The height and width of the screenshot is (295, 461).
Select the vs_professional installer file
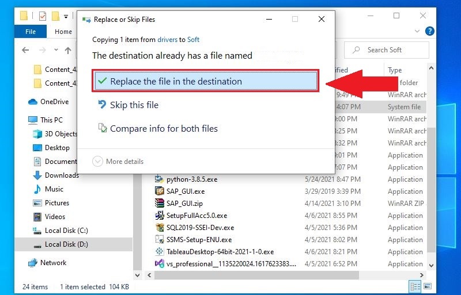click(231, 264)
